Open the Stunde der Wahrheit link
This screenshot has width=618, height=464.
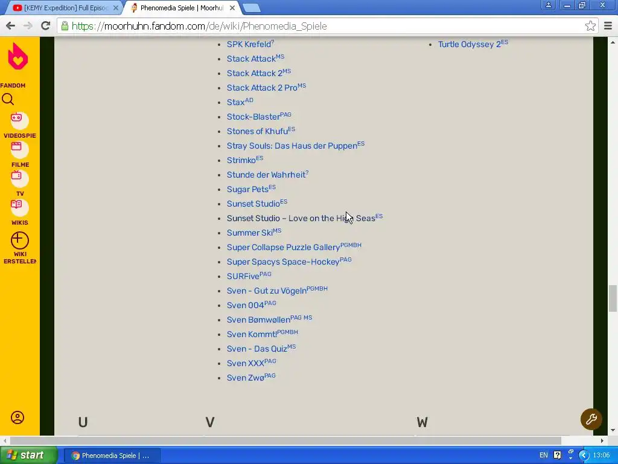pos(267,175)
